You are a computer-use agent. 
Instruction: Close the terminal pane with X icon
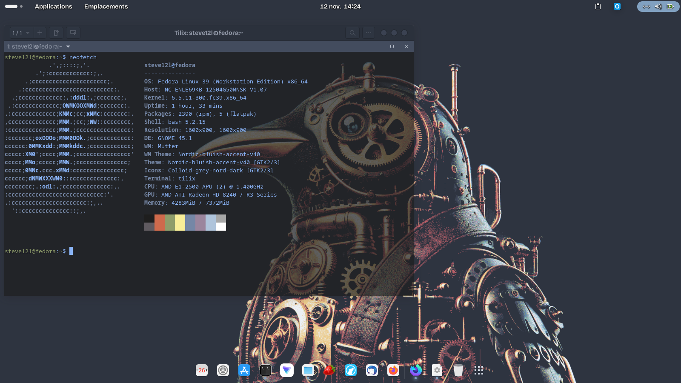(406, 46)
